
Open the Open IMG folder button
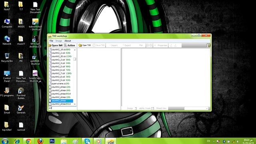coord(56,45)
